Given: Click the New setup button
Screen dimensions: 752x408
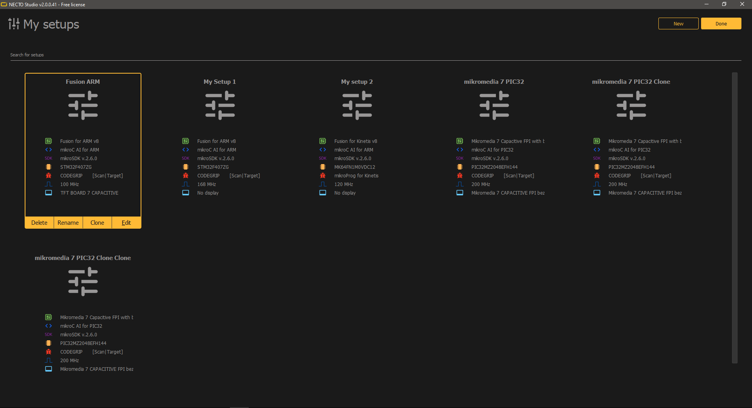Looking at the screenshot, I should coord(678,23).
